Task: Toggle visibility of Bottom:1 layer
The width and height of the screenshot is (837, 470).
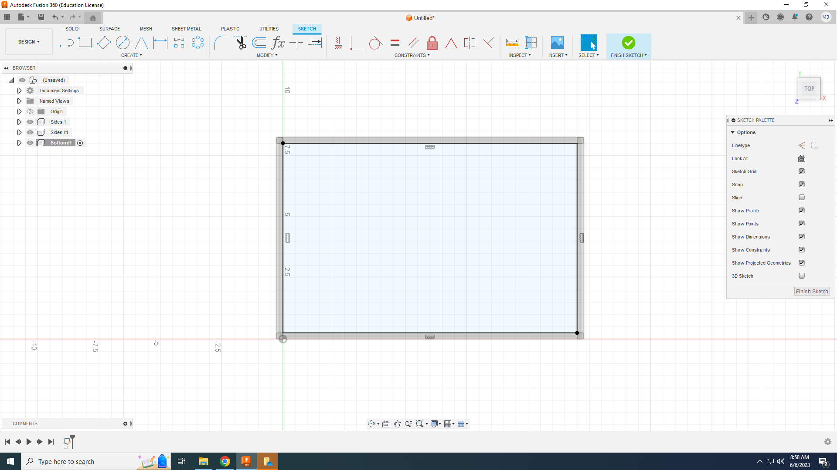Action: [x=30, y=142]
